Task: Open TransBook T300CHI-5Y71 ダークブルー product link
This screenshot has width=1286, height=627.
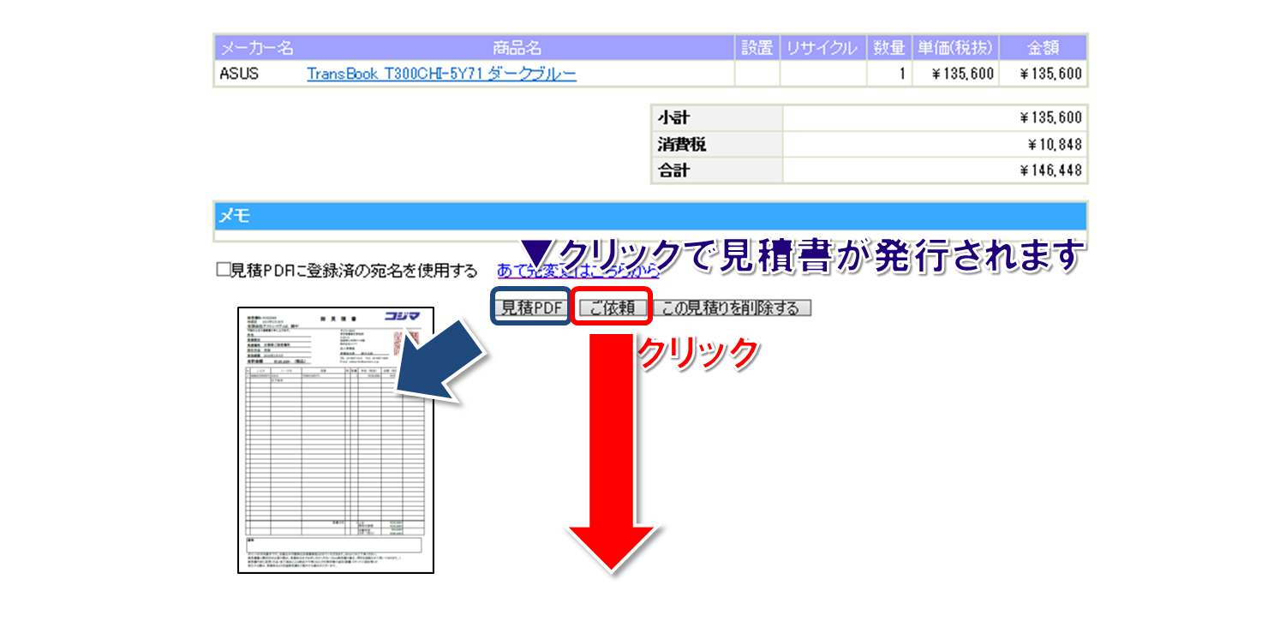Action: (441, 74)
